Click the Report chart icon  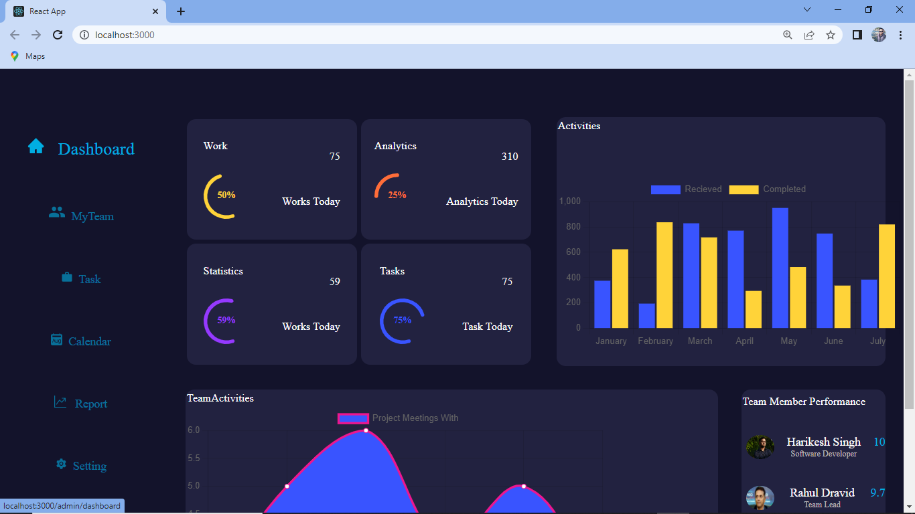point(60,402)
